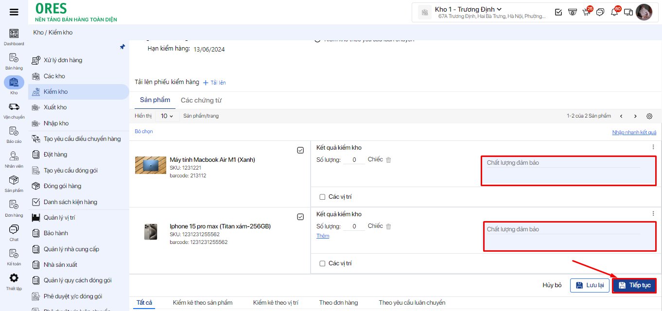
Task: Enable Các vị trí for Macbook
Action: (322, 197)
